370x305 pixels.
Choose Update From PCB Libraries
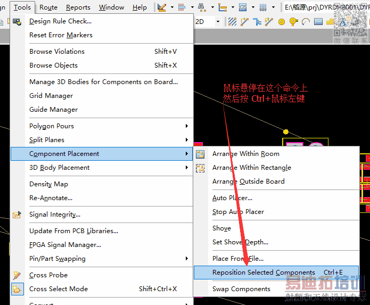(x=102, y=230)
